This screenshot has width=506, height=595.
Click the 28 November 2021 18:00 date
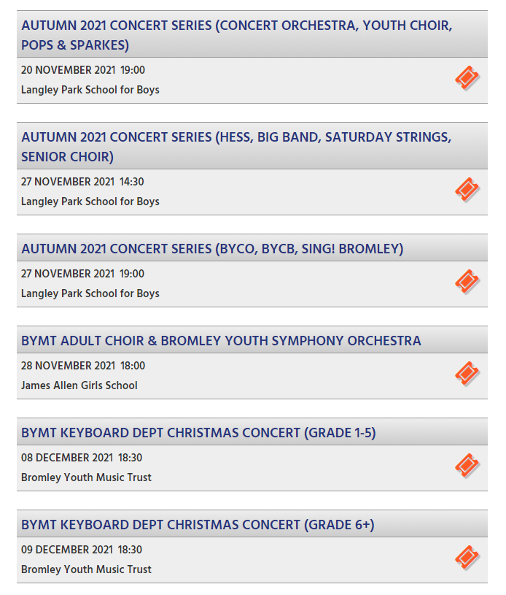pos(83,366)
